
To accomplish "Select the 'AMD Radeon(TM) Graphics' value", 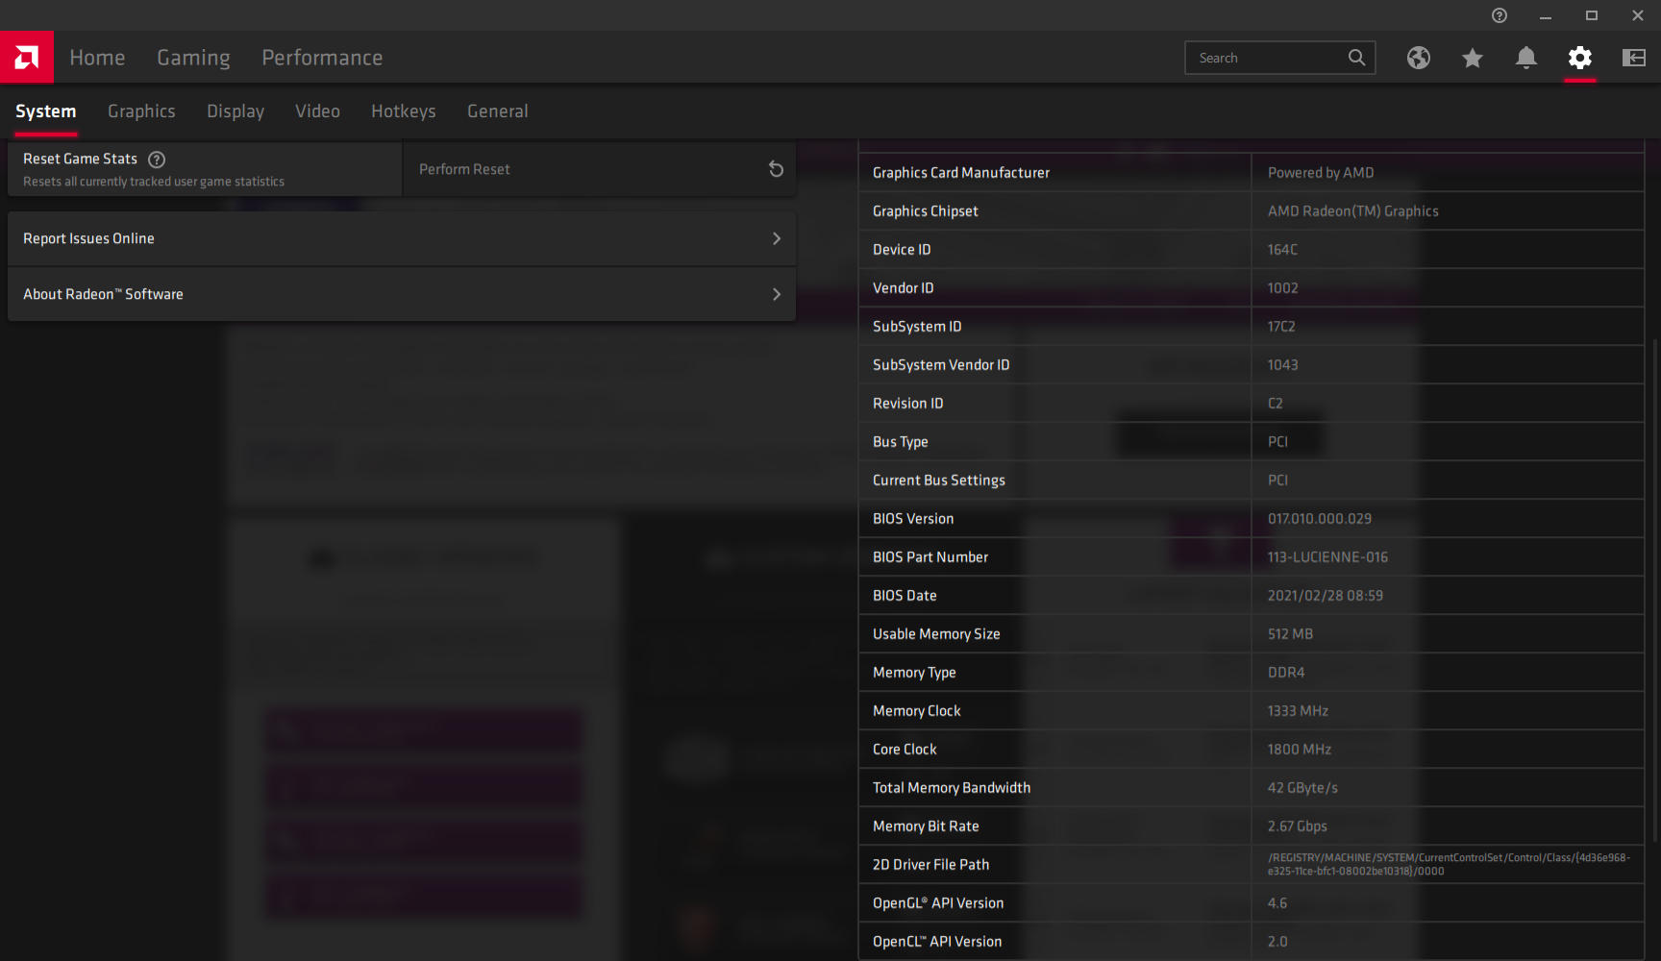I will pos(1353,211).
